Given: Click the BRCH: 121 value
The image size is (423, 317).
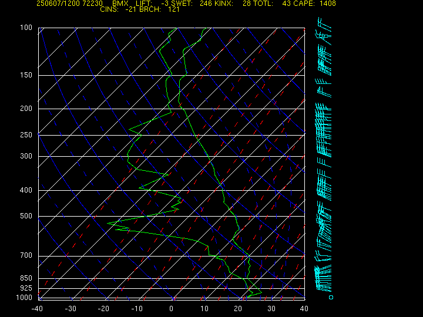Looking at the screenshot, I should coord(159,9).
